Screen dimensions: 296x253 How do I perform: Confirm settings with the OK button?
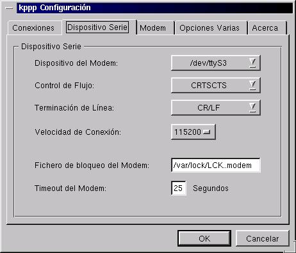tap(204, 238)
